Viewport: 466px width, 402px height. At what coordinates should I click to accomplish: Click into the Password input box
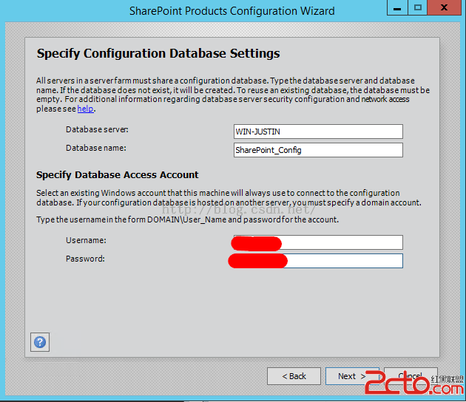(x=318, y=261)
